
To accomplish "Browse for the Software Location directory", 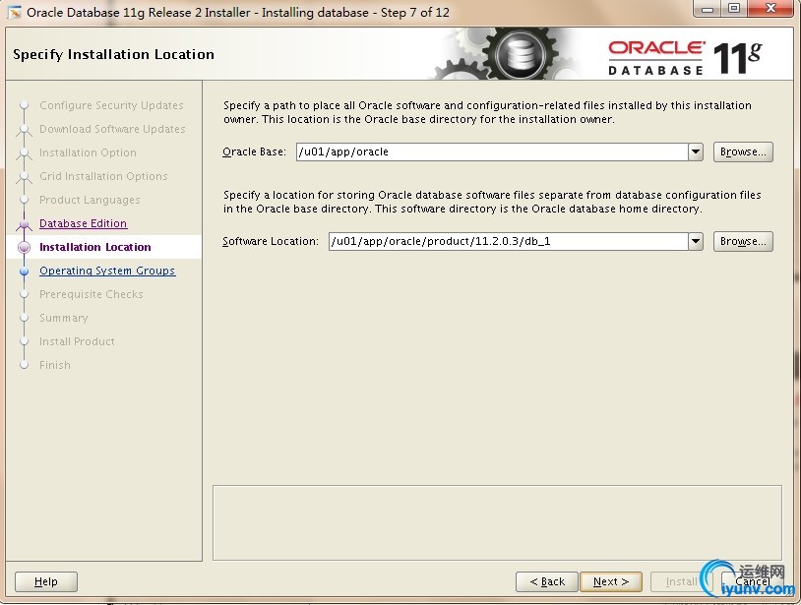I will tap(743, 241).
